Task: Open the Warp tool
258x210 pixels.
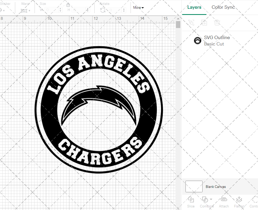Action: 24,11
